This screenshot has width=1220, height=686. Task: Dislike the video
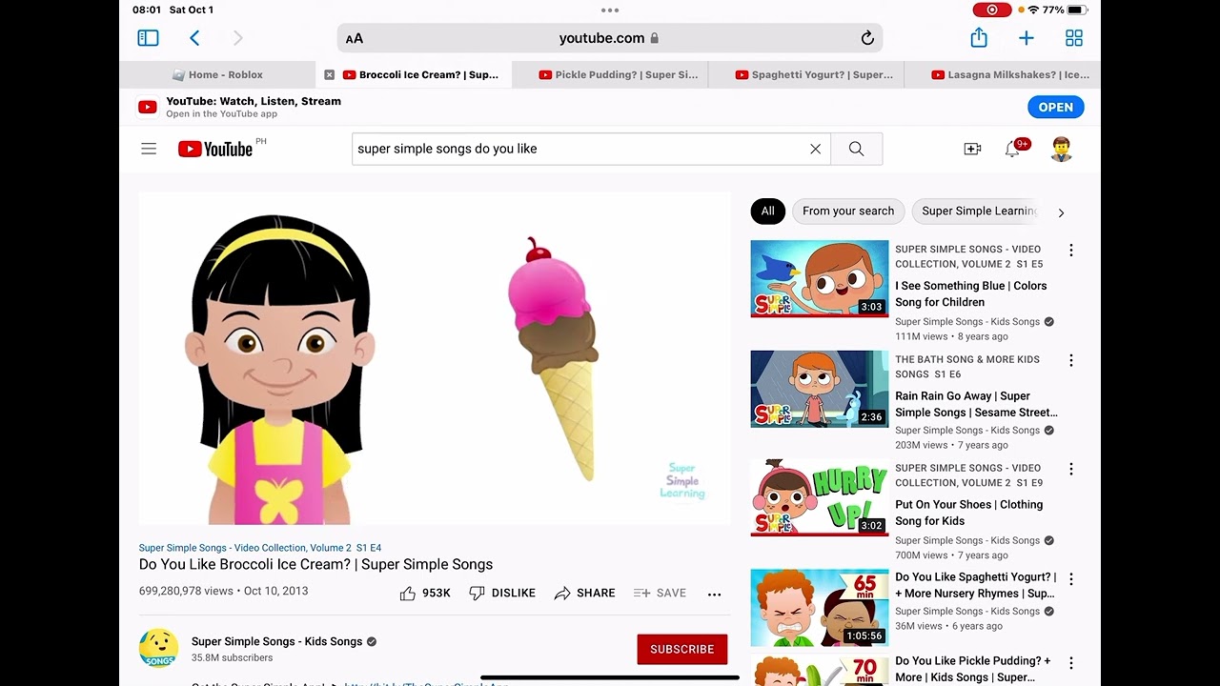pos(502,593)
